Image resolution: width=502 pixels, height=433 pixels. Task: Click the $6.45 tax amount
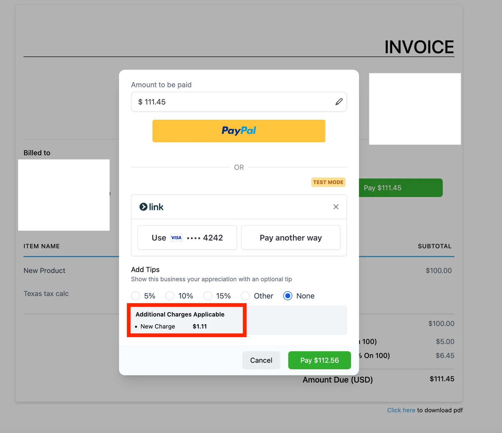445,355
